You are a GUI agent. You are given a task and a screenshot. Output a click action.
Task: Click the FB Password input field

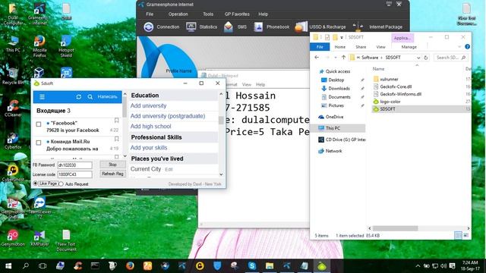coord(74,165)
